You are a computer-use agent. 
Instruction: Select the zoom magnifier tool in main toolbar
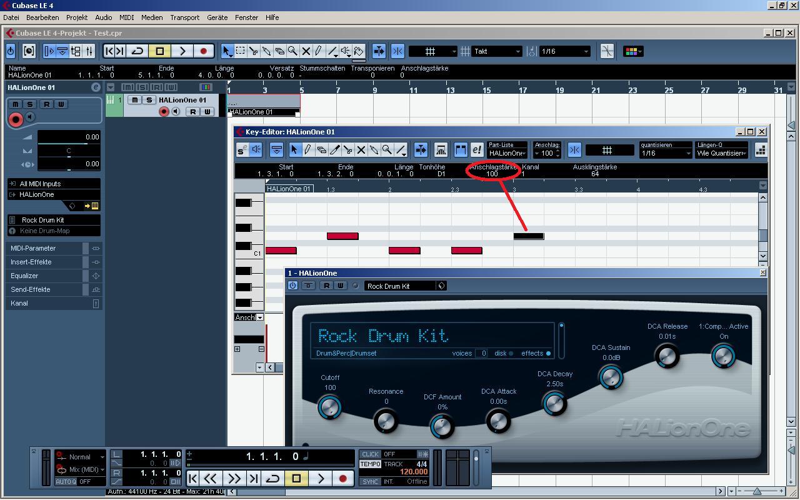292,51
